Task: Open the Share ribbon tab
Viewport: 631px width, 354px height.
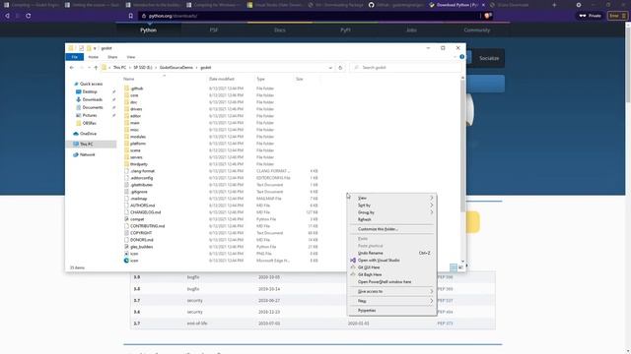Action: (x=112, y=57)
